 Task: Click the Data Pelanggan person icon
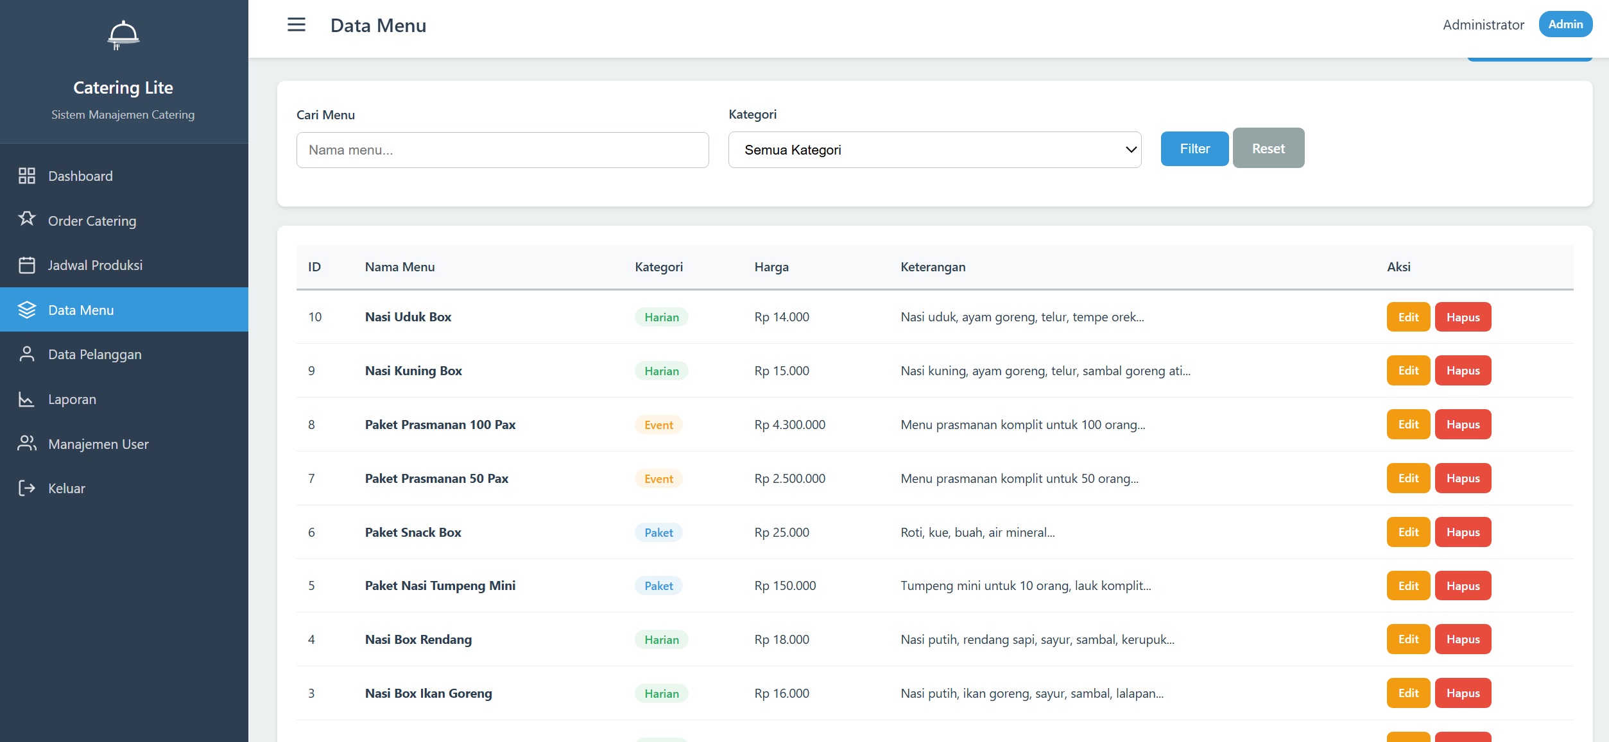(26, 354)
